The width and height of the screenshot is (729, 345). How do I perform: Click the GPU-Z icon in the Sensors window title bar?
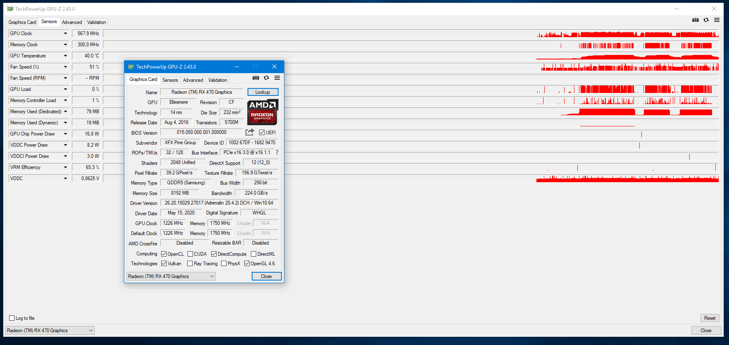point(10,9)
